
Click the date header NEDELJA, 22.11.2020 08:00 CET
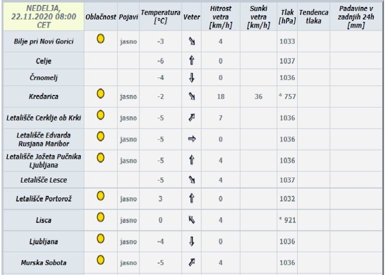click(44, 16)
